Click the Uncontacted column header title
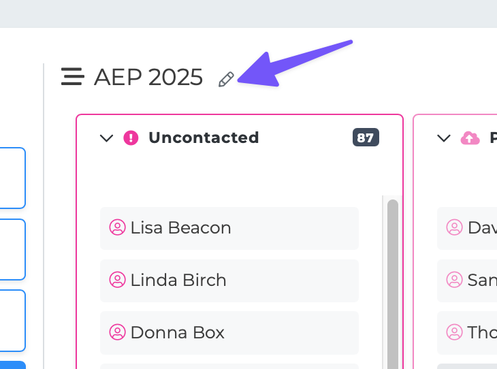Image resolution: width=497 pixels, height=369 pixels. [204, 138]
